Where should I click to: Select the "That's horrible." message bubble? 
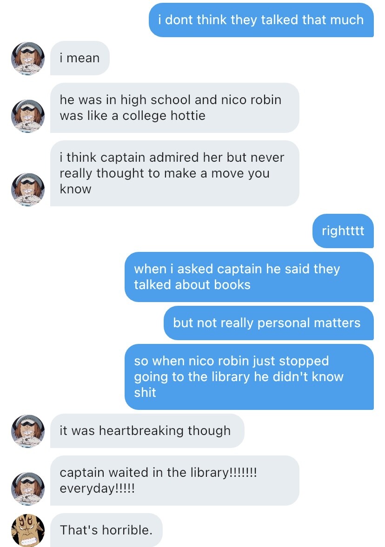(x=106, y=530)
